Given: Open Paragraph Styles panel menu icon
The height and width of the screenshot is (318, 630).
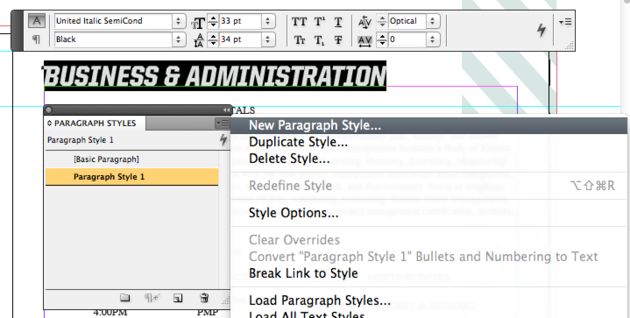Looking at the screenshot, I should (x=222, y=124).
